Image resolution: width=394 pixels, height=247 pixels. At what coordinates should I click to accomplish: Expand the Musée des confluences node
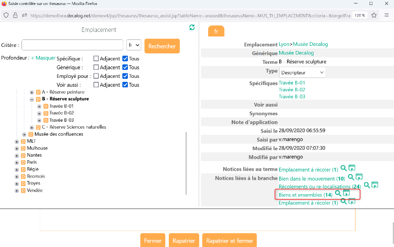tap(24, 134)
